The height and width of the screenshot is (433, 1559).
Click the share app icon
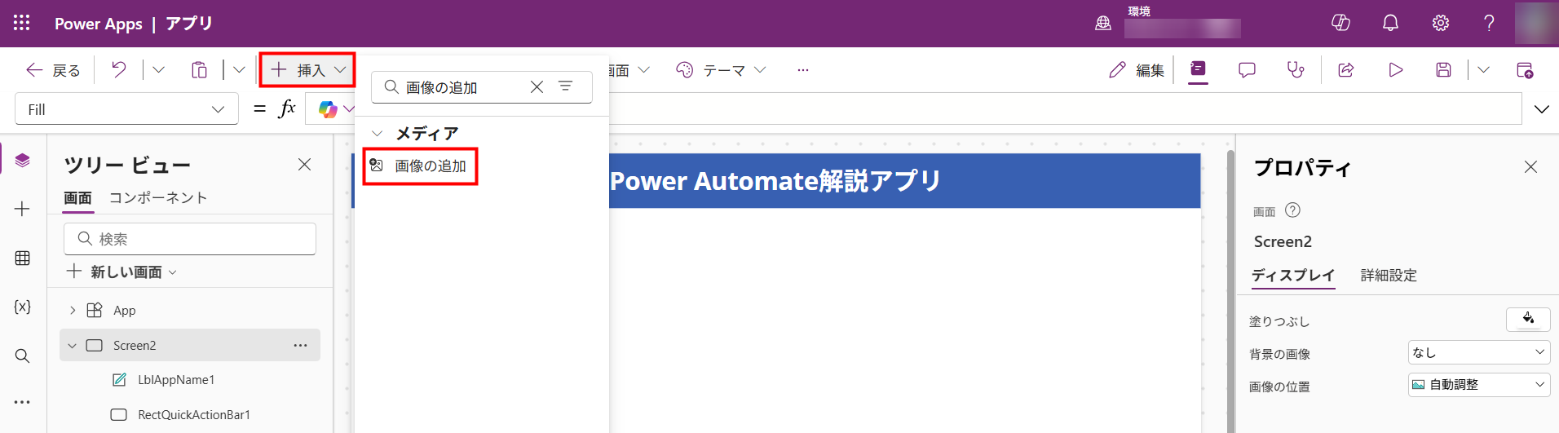click(1346, 70)
